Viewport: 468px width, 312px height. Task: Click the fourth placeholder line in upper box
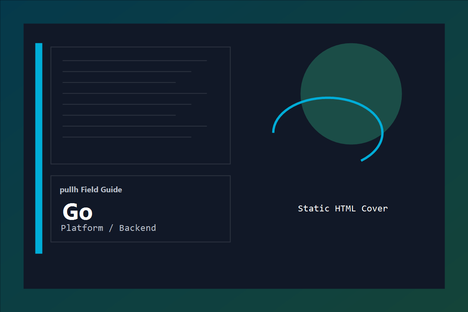coord(135,93)
